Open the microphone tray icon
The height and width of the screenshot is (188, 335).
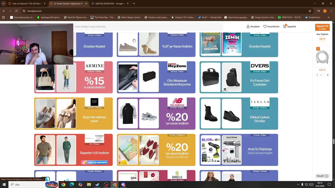[x=302, y=185]
